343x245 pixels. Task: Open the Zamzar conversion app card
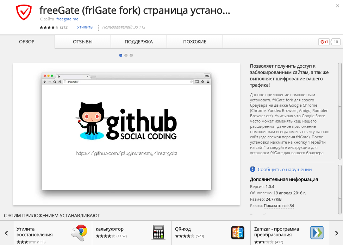click(290, 233)
